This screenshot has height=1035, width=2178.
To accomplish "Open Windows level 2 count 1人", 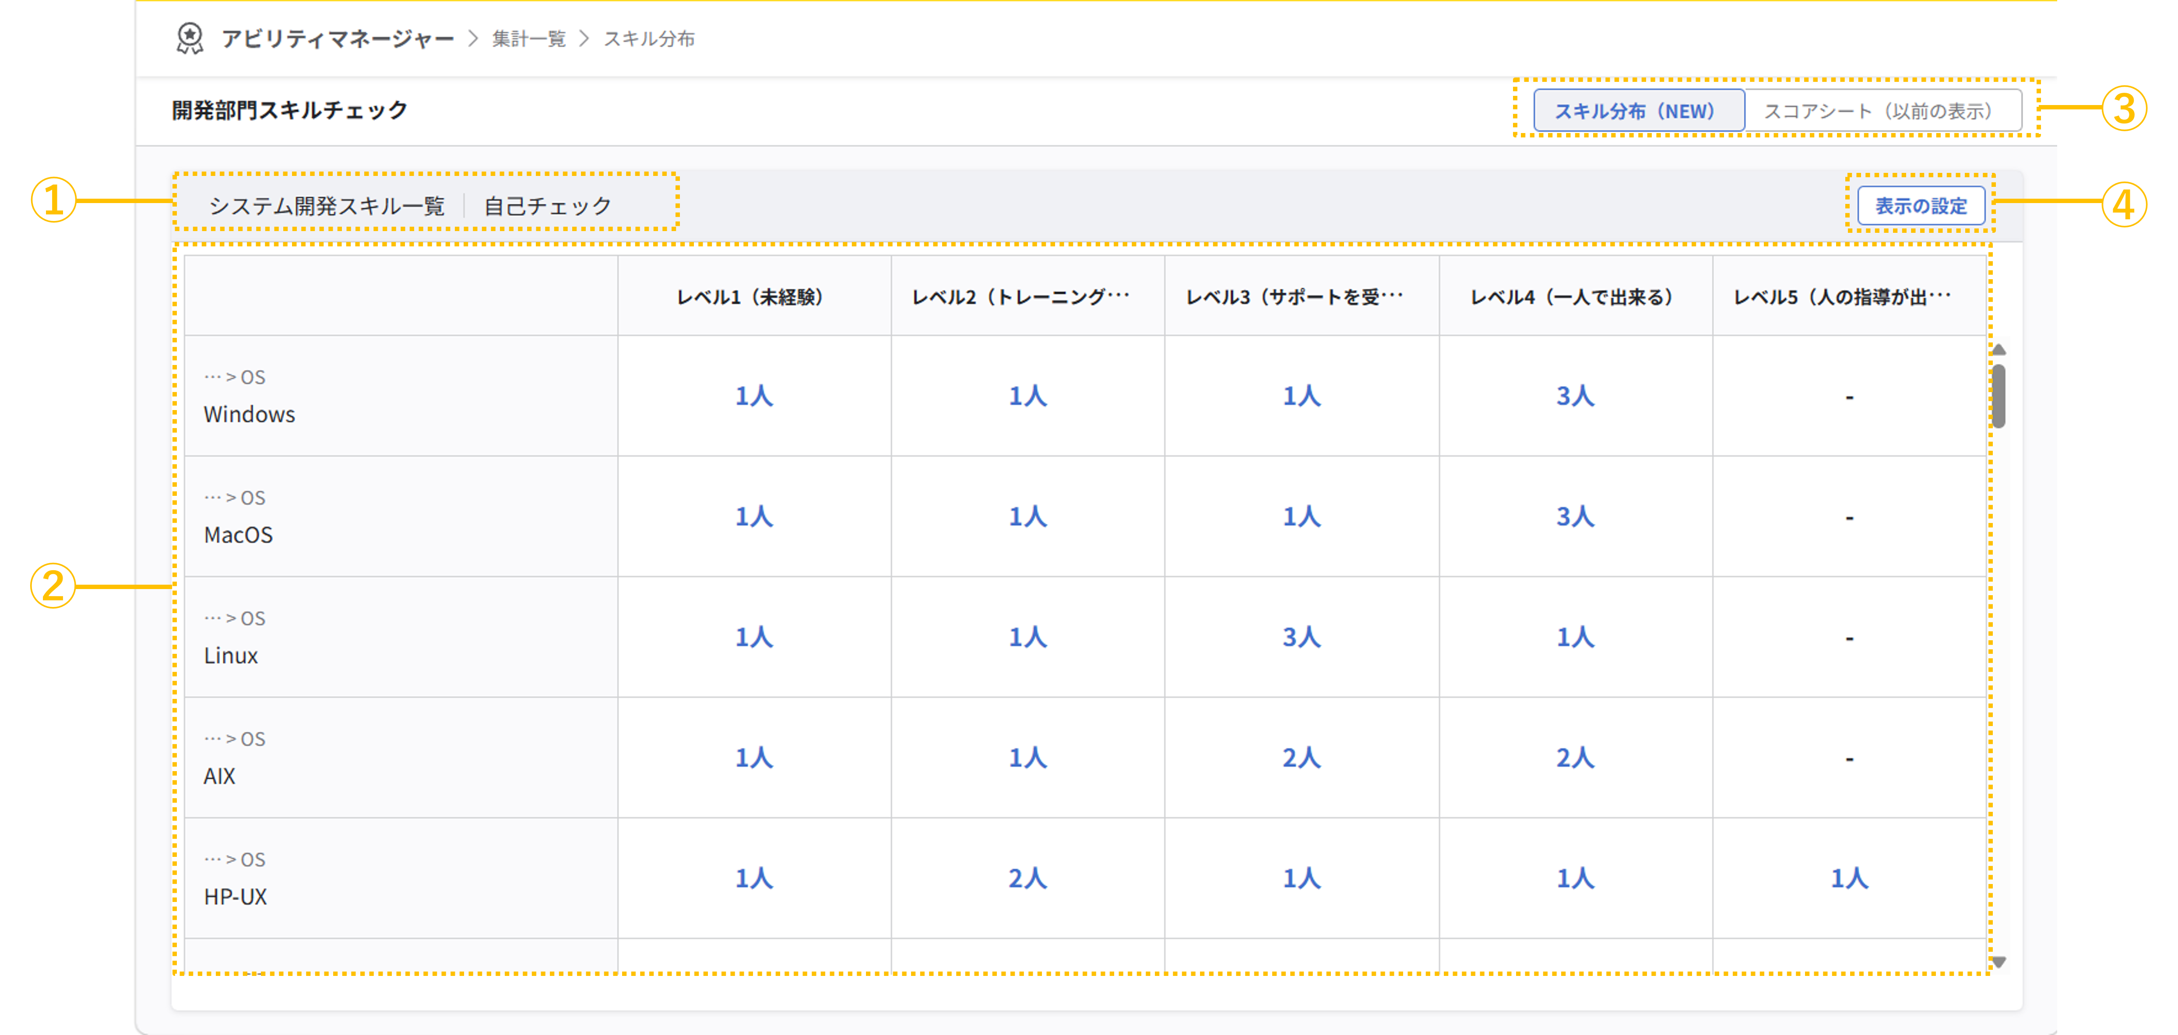I will pos(1027,396).
